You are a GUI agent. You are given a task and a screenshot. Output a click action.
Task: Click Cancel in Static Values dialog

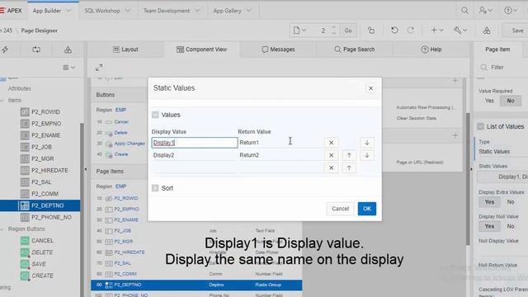[x=340, y=209]
